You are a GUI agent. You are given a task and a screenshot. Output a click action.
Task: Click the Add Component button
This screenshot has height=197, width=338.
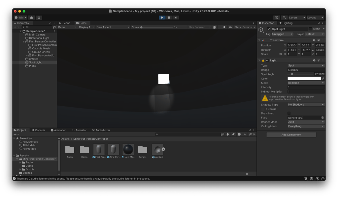coord(291,135)
